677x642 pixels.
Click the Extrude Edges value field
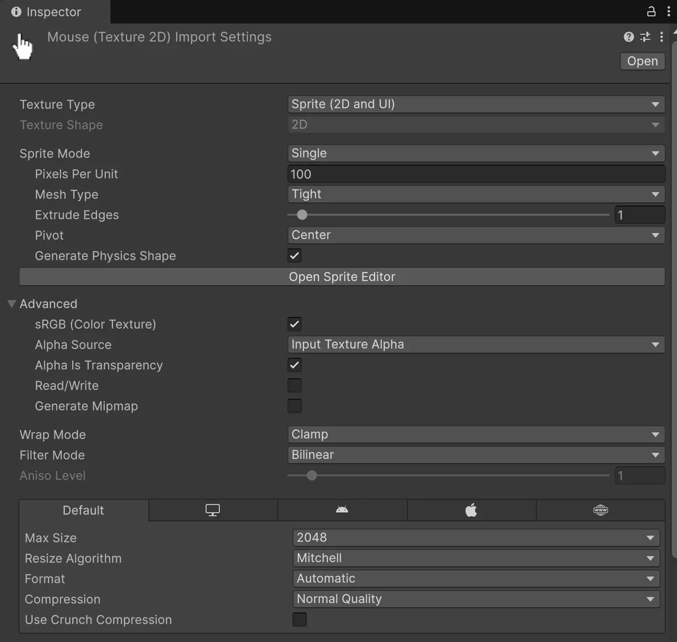pyautogui.click(x=640, y=215)
